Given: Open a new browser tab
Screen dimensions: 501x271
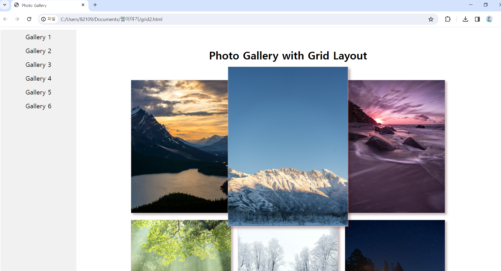Looking at the screenshot, I should click(95, 5).
